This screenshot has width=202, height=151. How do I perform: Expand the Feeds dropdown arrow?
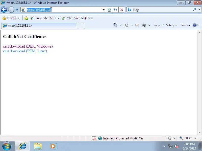(132, 25)
